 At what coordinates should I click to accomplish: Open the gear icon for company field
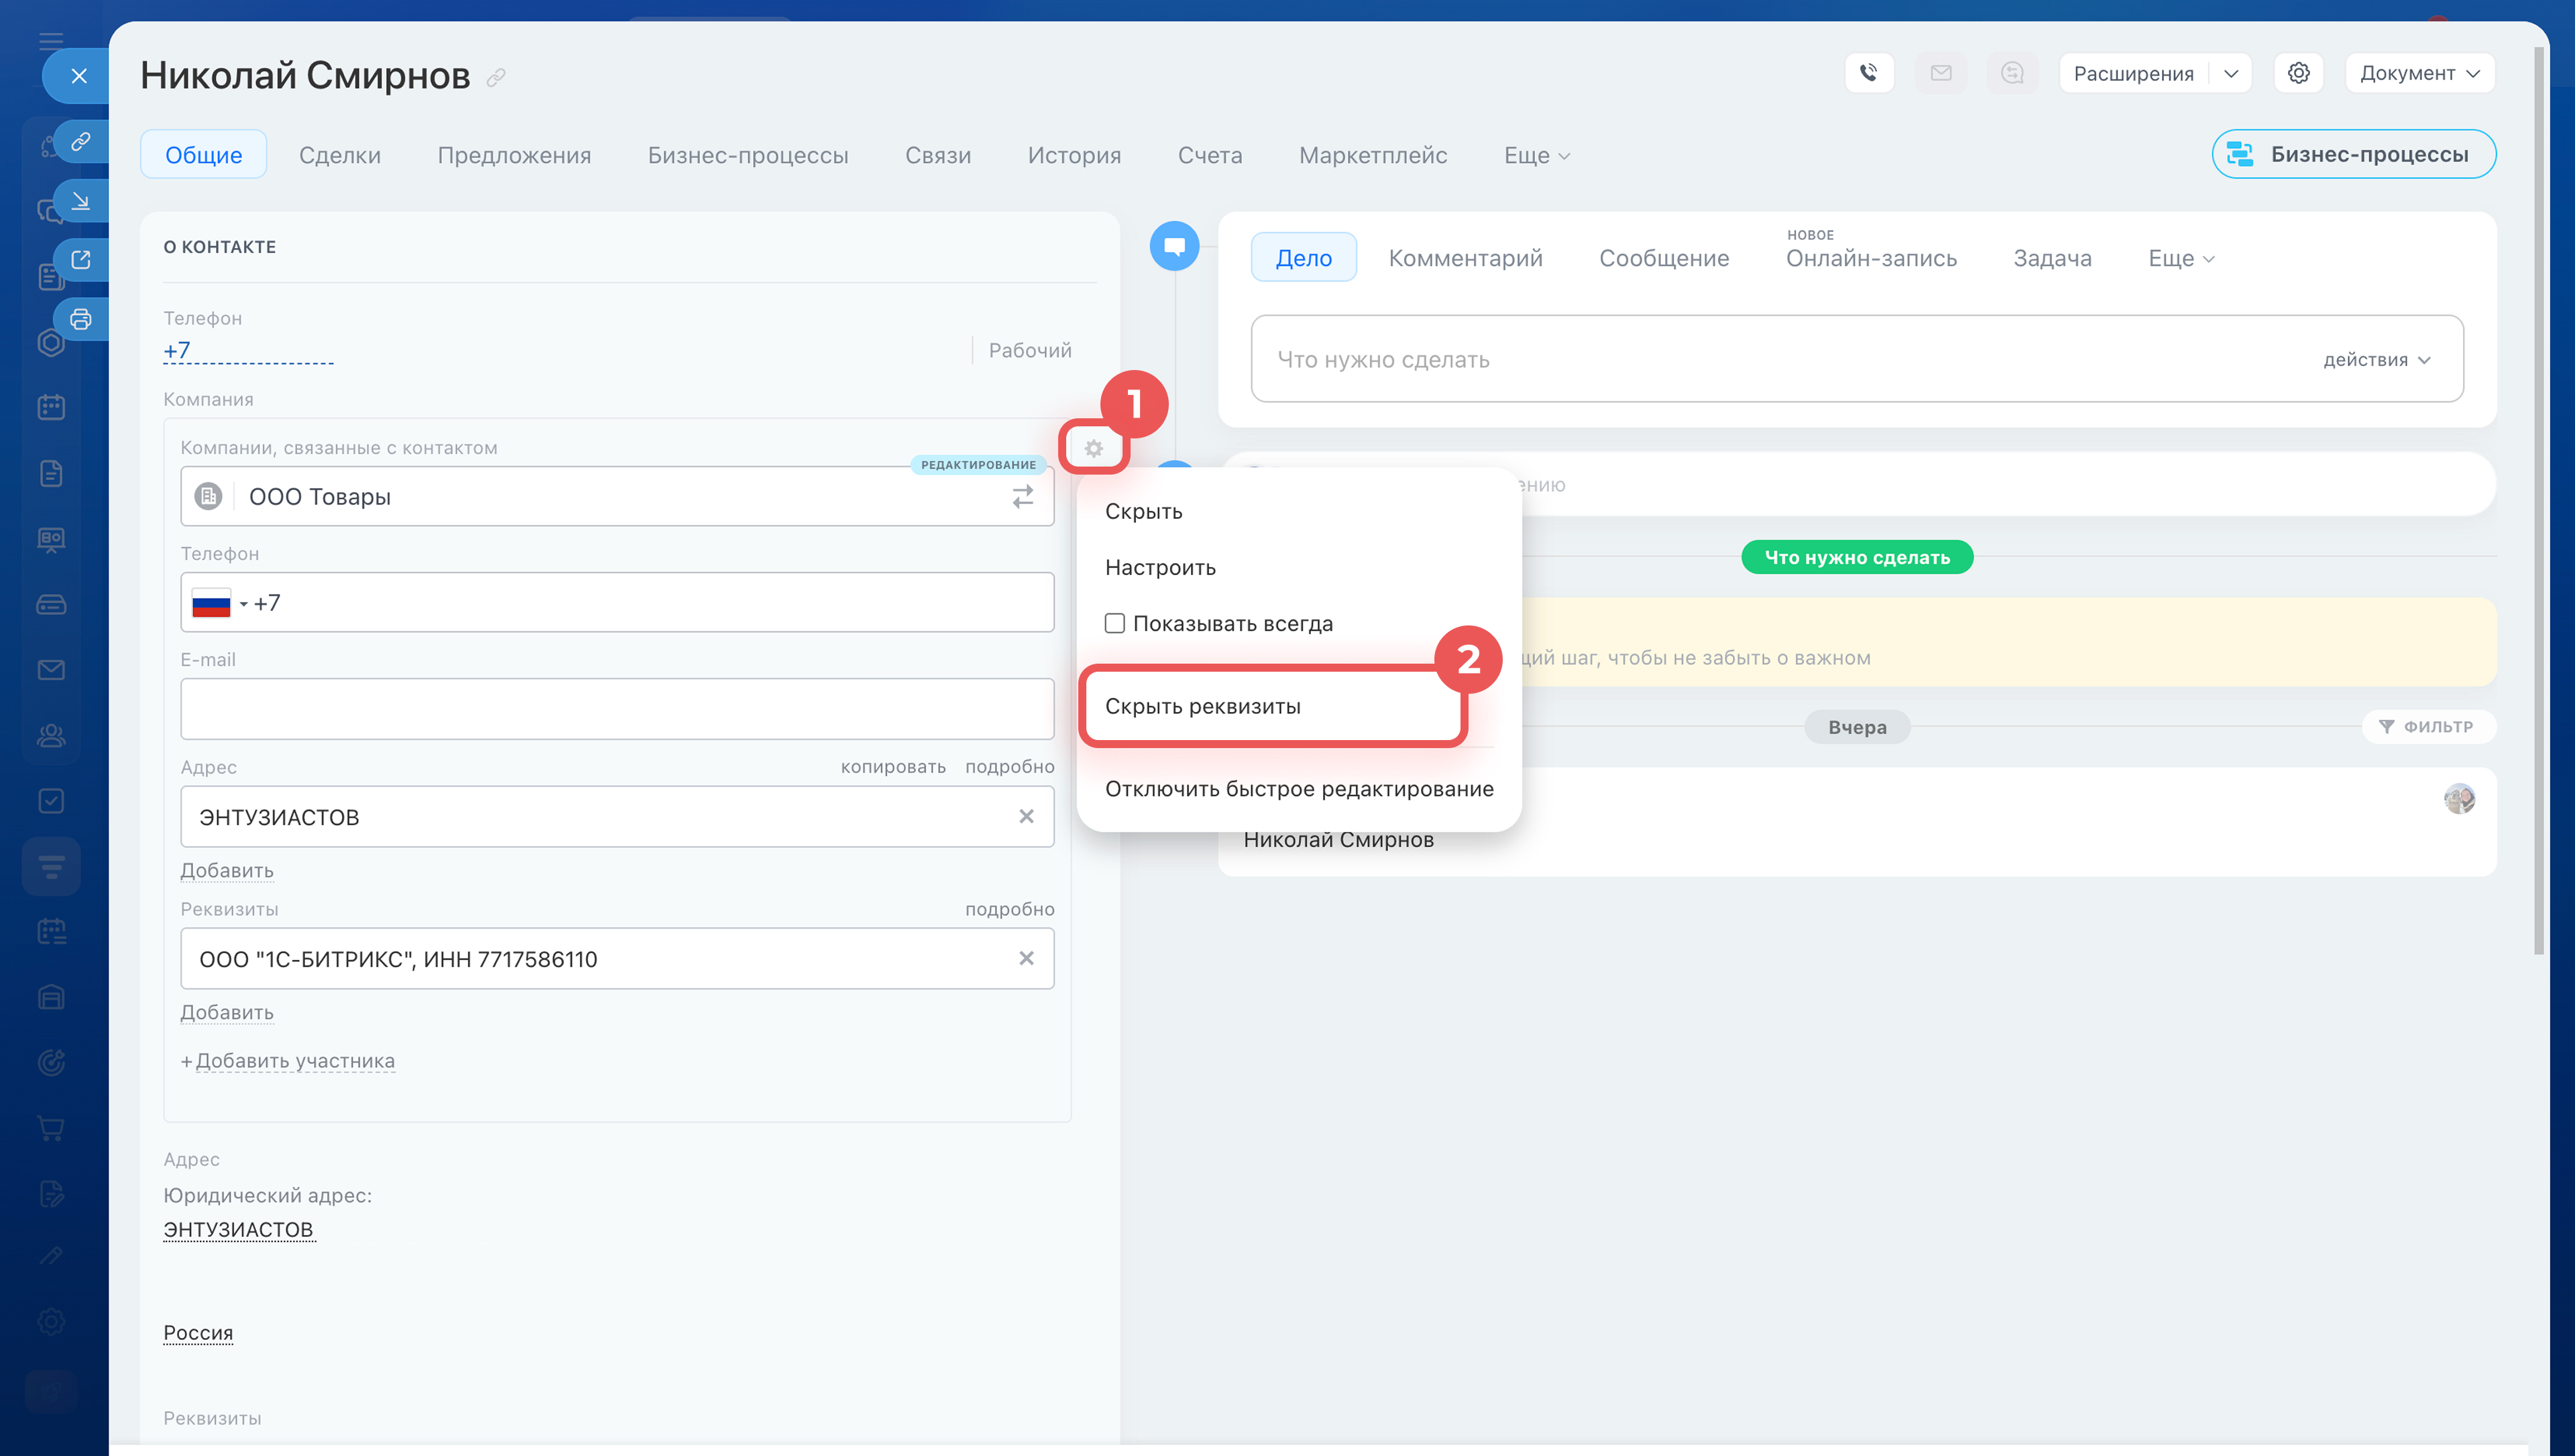(x=1093, y=449)
